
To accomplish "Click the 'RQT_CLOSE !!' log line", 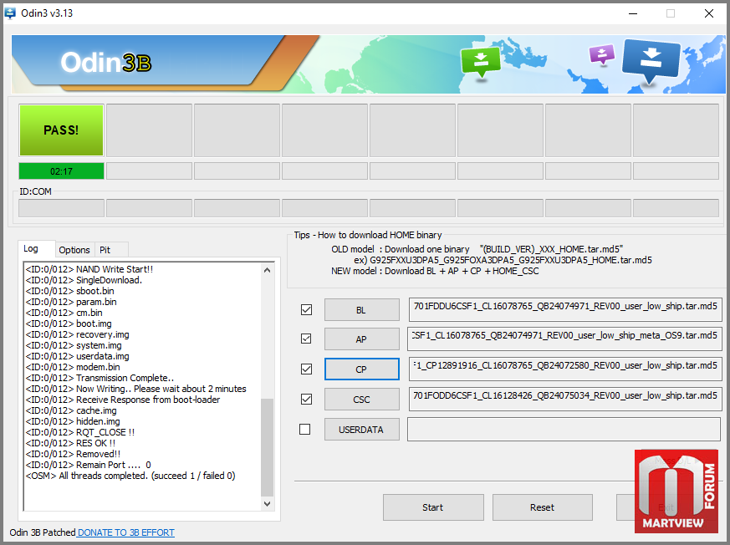I will (80, 432).
